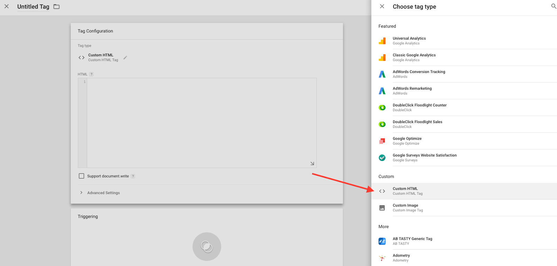Edit tag type with pencil icon
Image resolution: width=557 pixels, height=266 pixels.
click(x=125, y=57)
